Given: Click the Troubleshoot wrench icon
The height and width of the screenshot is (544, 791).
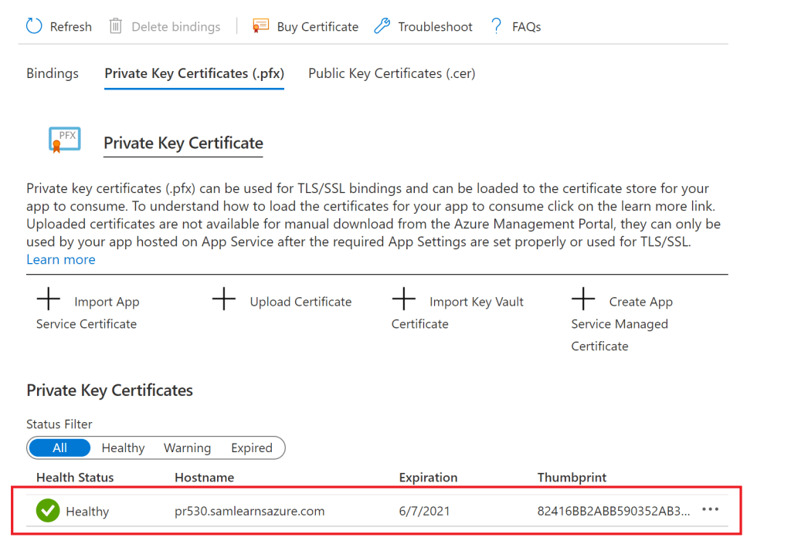Looking at the screenshot, I should (x=382, y=26).
